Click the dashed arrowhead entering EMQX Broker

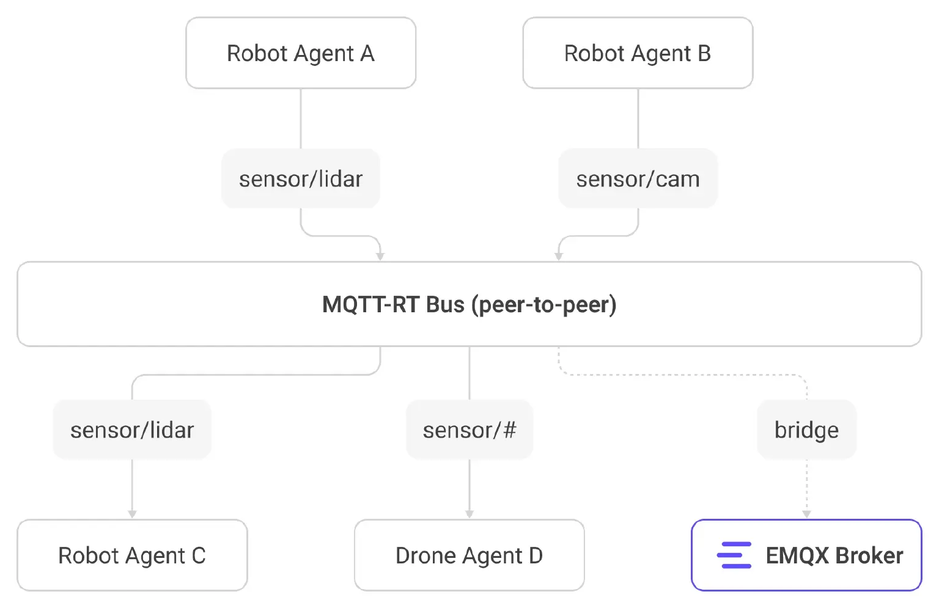[x=806, y=514]
